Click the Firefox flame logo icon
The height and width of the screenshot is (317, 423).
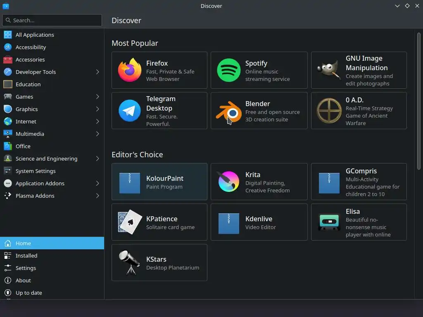coord(130,70)
